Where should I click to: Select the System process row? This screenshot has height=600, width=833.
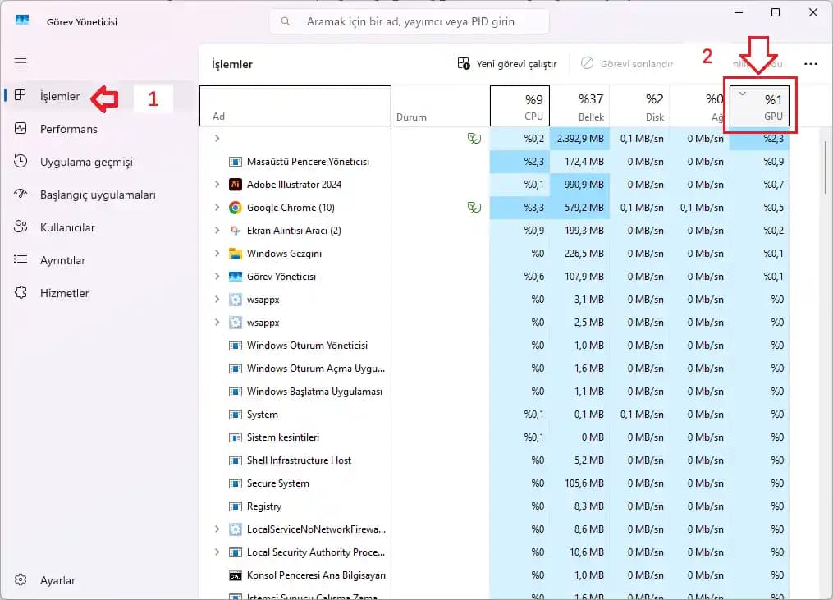coord(494,415)
